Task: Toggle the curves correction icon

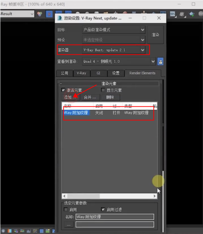Action: pos(35,231)
